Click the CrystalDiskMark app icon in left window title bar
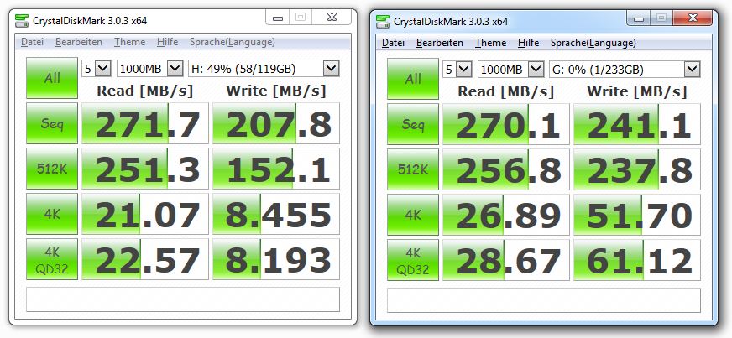 [21, 20]
